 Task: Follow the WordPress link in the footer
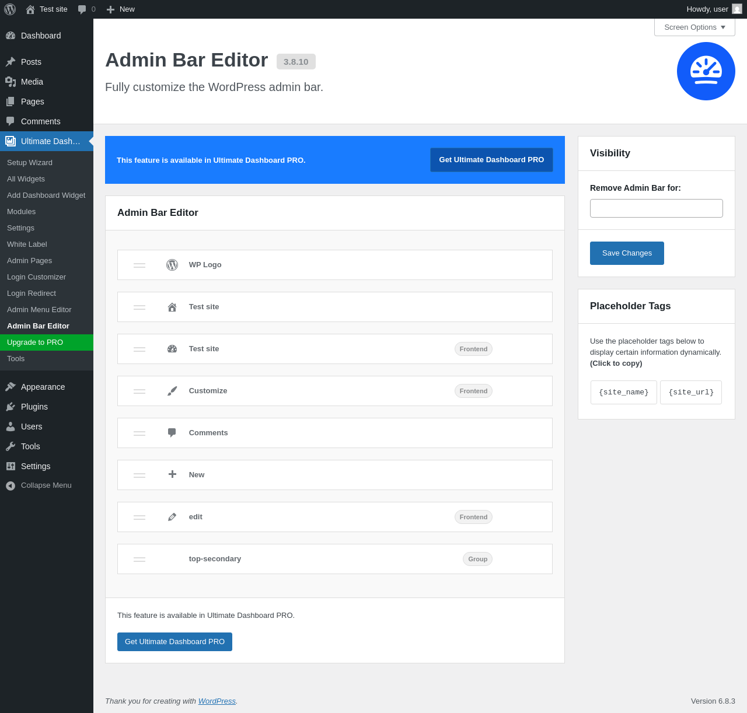(x=217, y=701)
